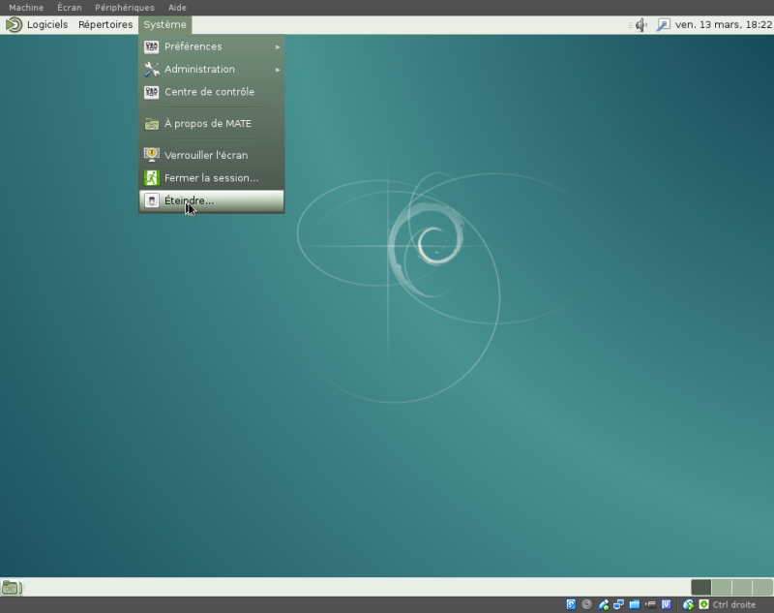The height and width of the screenshot is (613, 774).
Task: Click the VirtualBox network status icon
Action: coord(618,604)
